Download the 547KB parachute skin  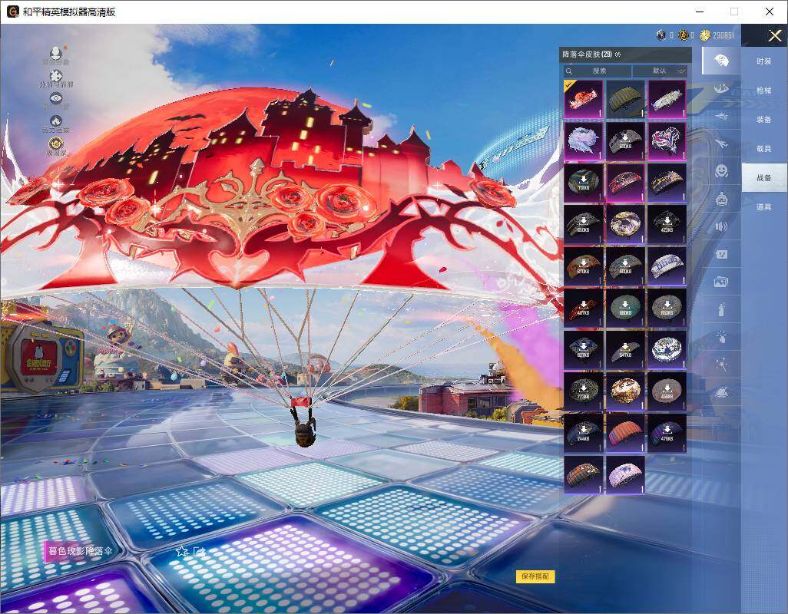point(624,349)
